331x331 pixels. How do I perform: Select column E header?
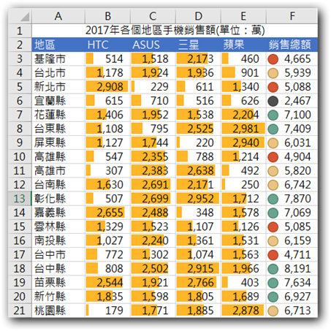coord(243,16)
